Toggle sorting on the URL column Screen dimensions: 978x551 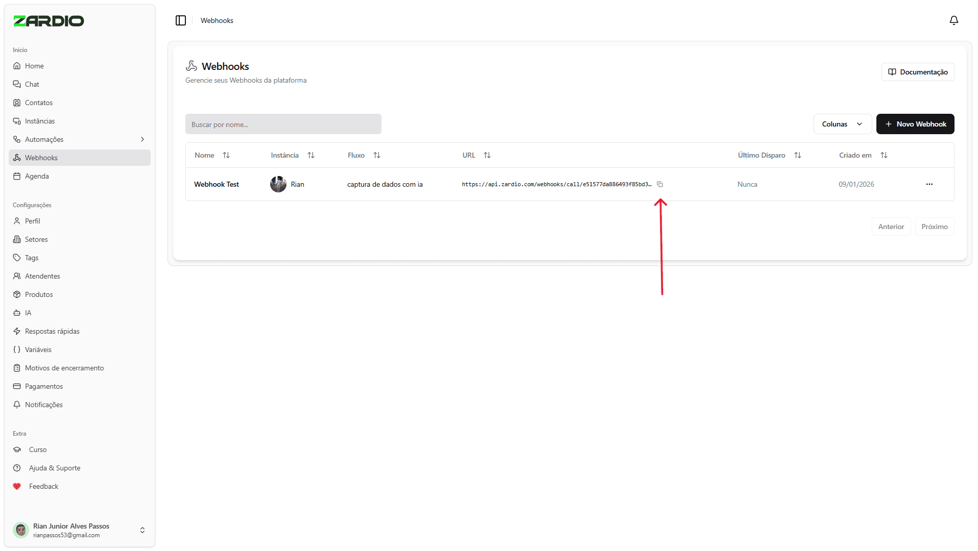pos(487,155)
